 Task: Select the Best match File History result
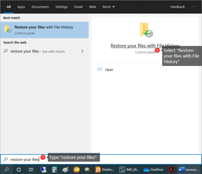(x=44, y=30)
